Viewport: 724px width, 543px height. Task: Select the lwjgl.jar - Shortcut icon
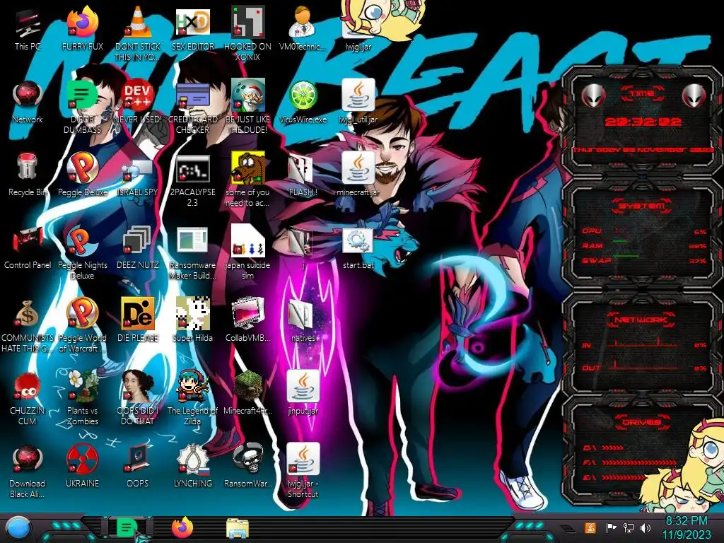click(303, 471)
